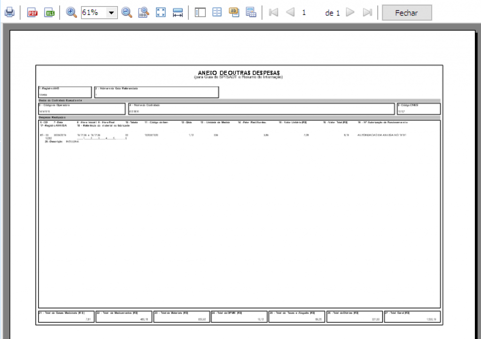Go to the next page
481x339 pixels.
coord(350,13)
